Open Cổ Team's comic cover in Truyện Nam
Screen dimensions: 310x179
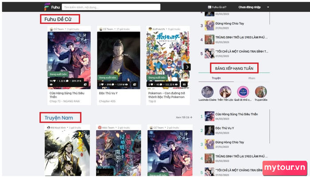coord(170,153)
